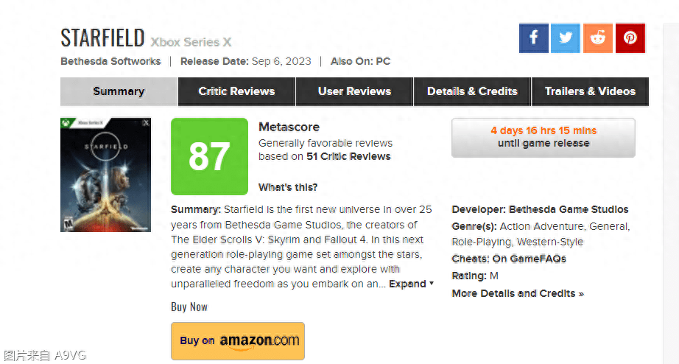Click the Starfield box art thumbnail
The height and width of the screenshot is (364, 679).
tap(105, 175)
